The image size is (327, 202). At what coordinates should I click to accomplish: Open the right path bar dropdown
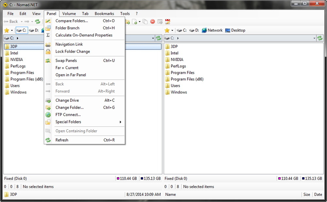(x=314, y=38)
